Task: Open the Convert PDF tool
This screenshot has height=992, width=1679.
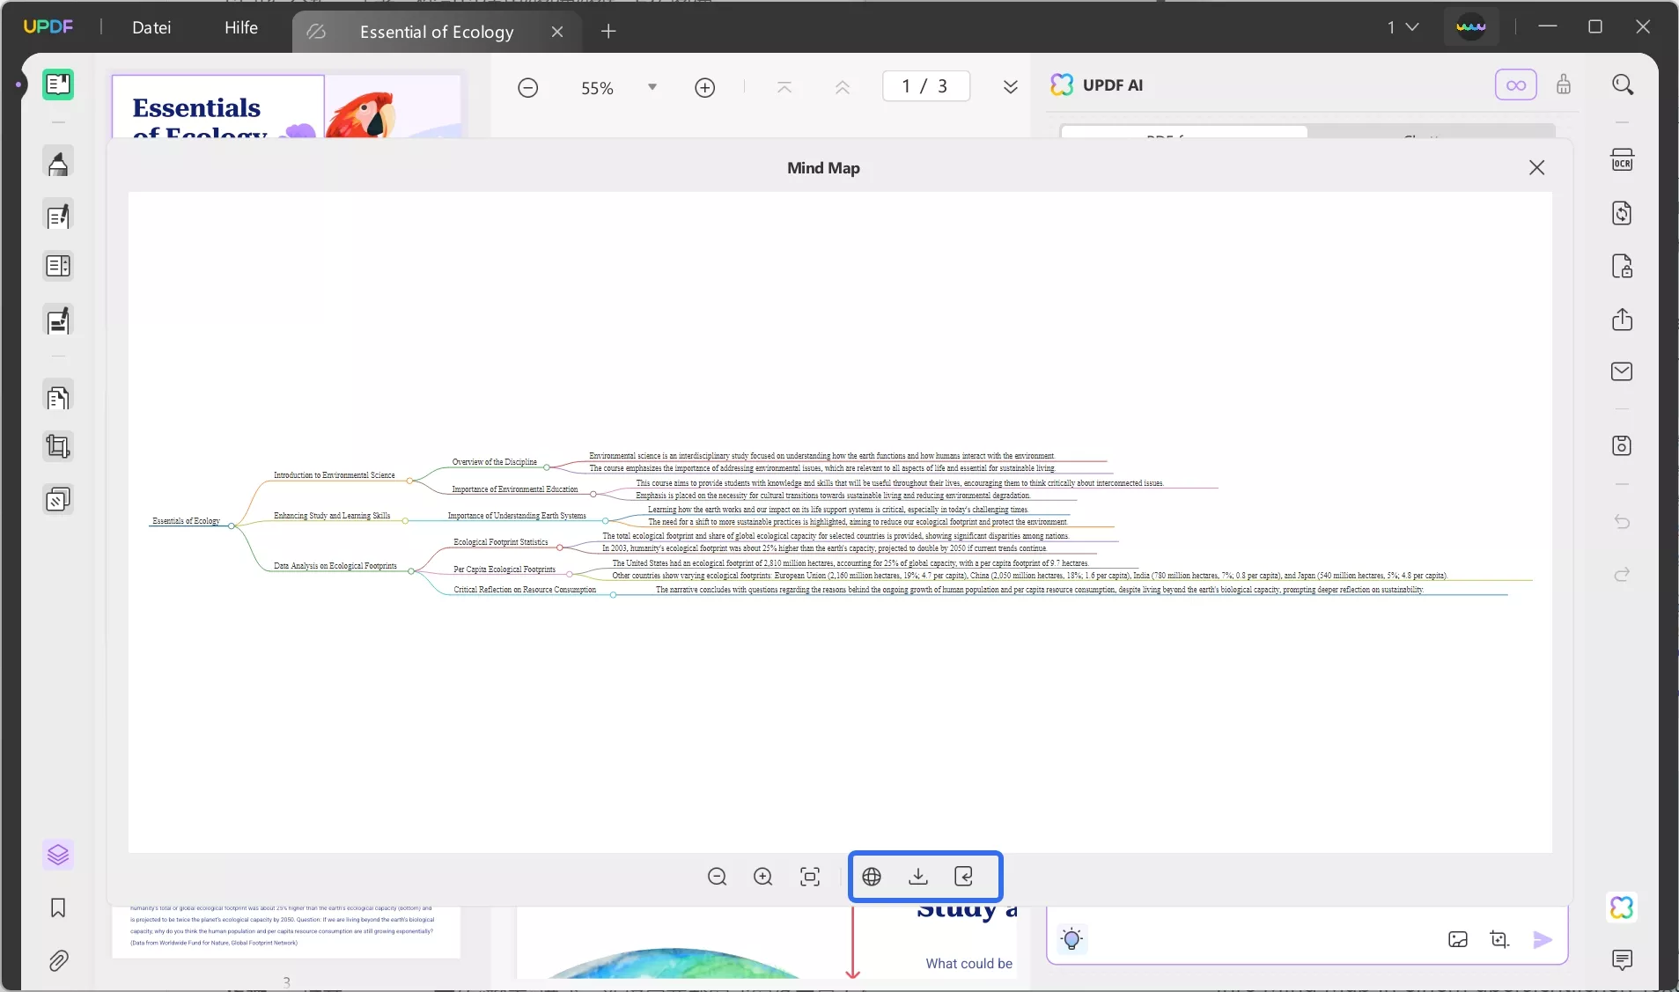Action: point(1622,213)
